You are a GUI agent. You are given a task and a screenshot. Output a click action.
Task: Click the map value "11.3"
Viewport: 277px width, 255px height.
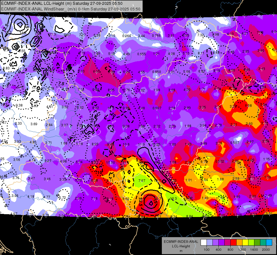pos(53,34)
